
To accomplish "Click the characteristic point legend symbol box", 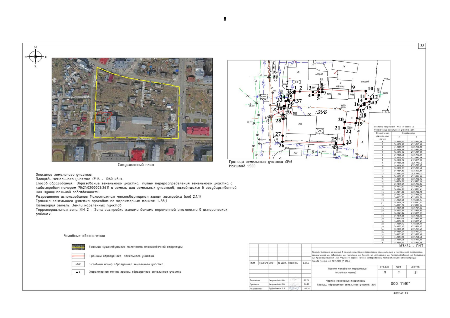I will (x=78, y=272).
